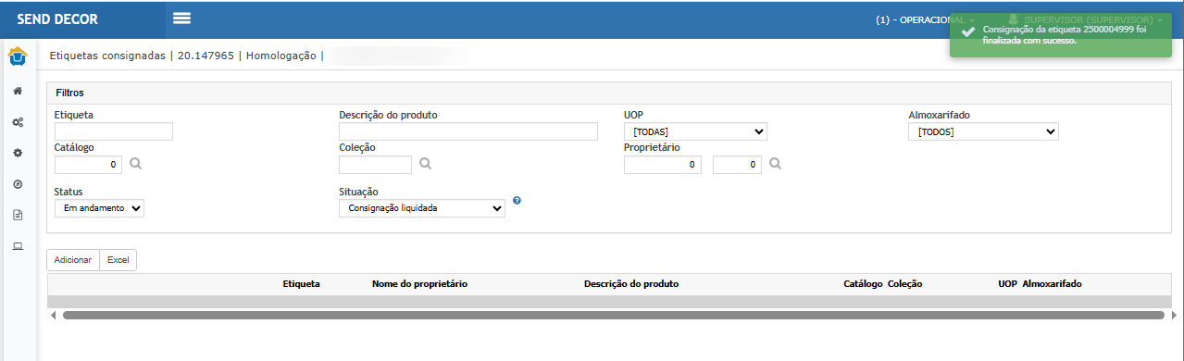Screen dimensions: 1184x361
Task: Show help for Situação field
Action: click(x=517, y=200)
